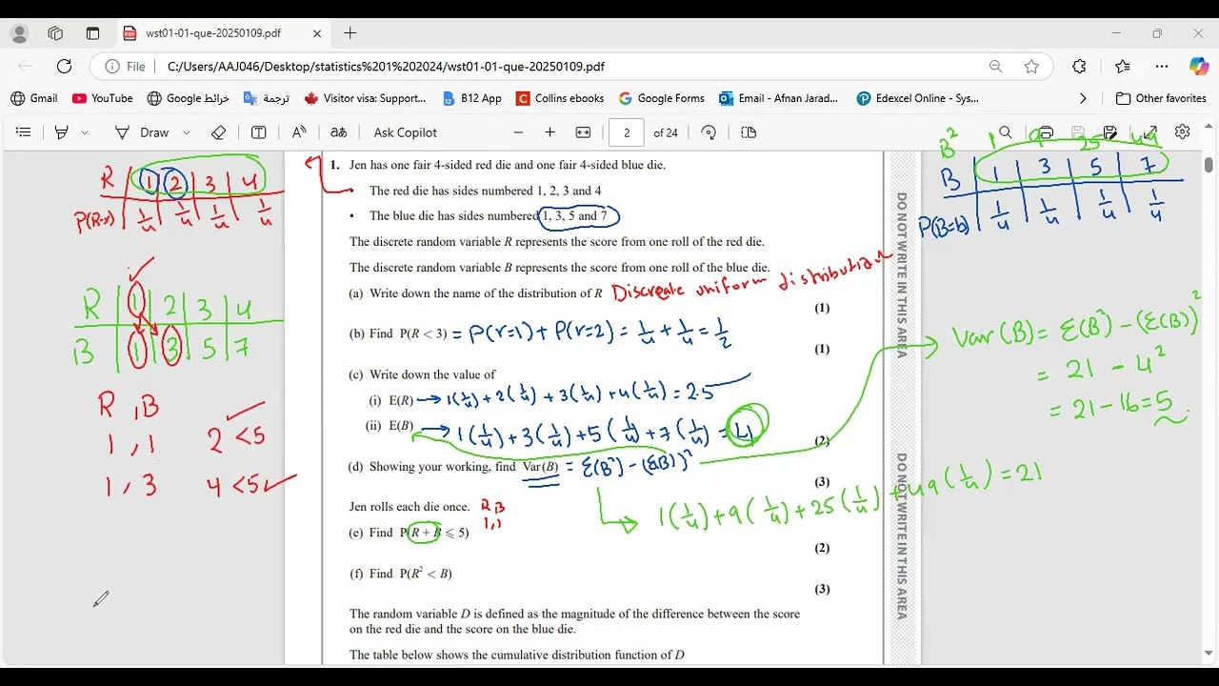The height and width of the screenshot is (686, 1219).
Task: Go back with browser Back arrow
Action: 26,67
